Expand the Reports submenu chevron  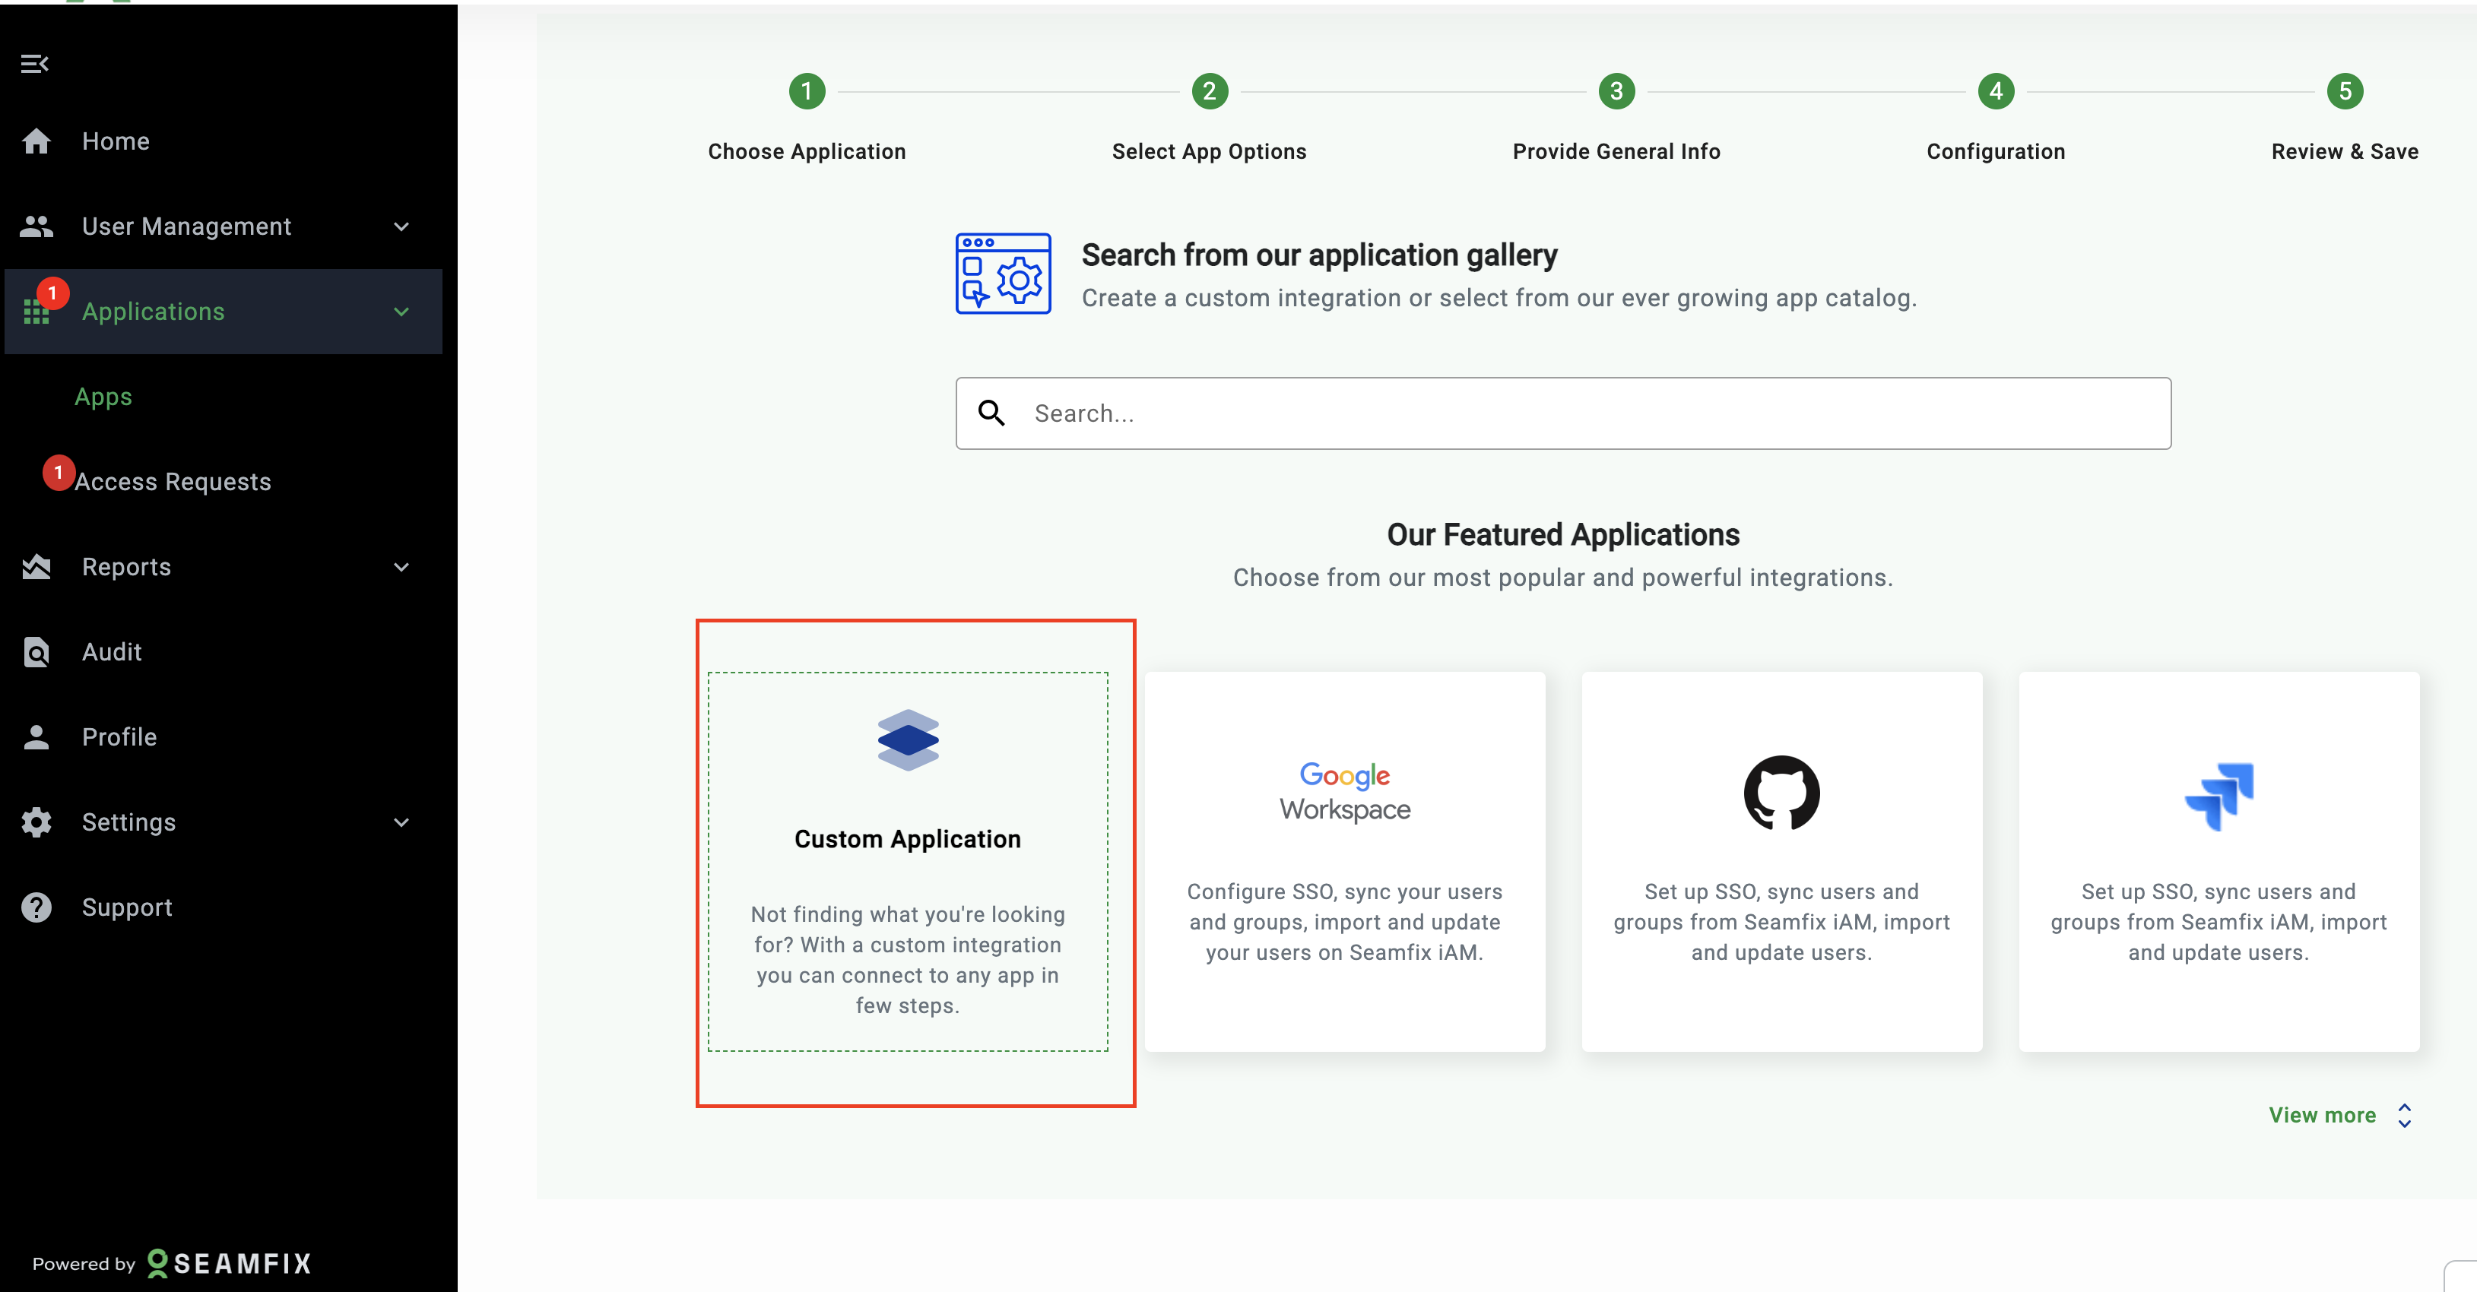[x=402, y=567]
